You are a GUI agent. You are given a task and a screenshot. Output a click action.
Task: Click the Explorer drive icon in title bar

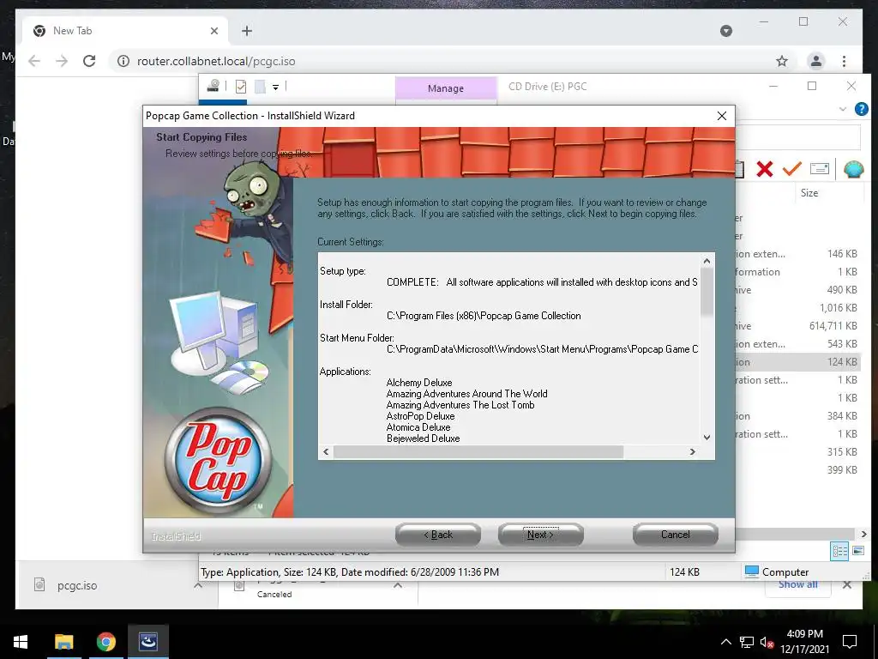(213, 86)
